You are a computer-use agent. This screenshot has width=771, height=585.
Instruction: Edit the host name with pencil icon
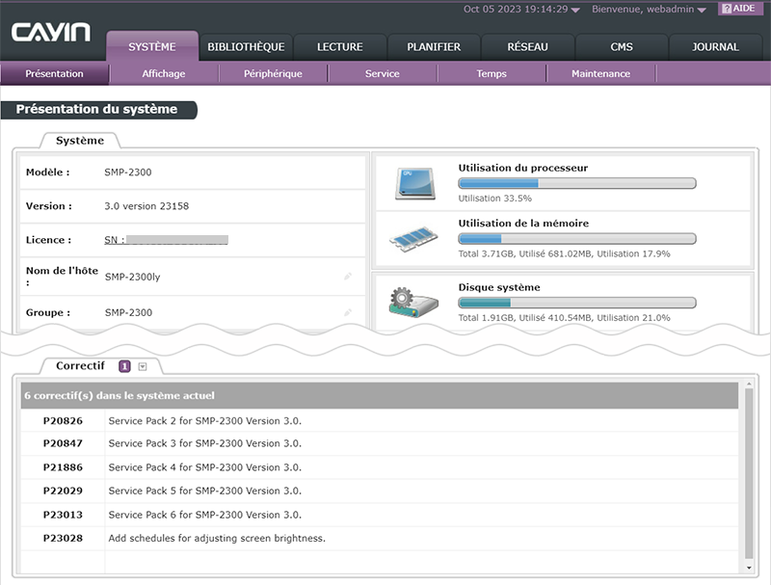pos(348,277)
